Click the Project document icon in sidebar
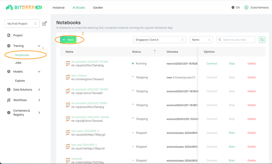Image resolution: width=272 pixels, height=164 pixels. coord(9,35)
